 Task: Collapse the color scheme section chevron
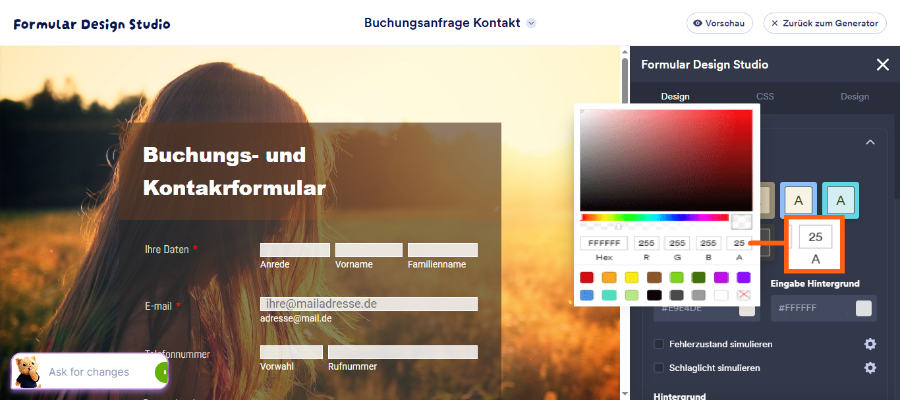tap(870, 142)
